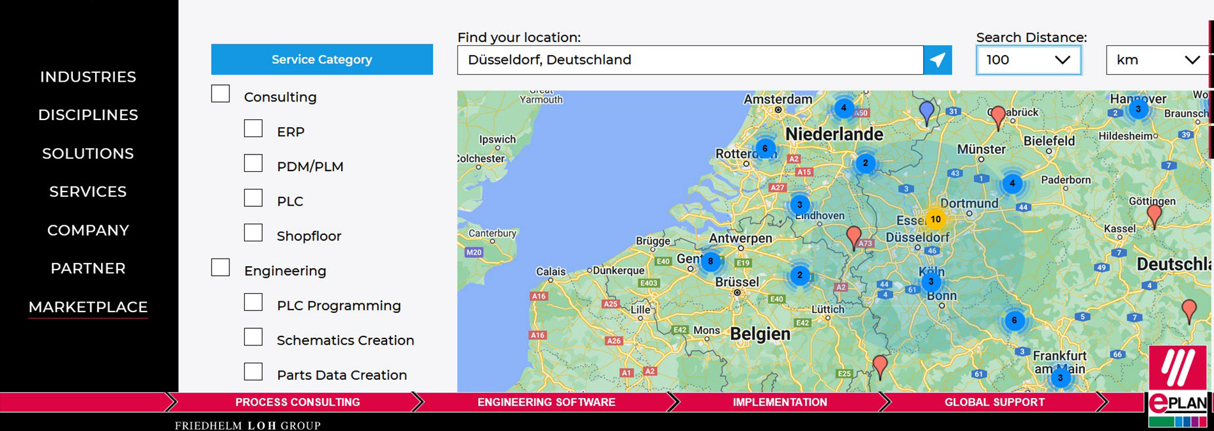Click the cluster marker 2 east of Brüssel
This screenshot has height=431, width=1214.
click(x=799, y=275)
